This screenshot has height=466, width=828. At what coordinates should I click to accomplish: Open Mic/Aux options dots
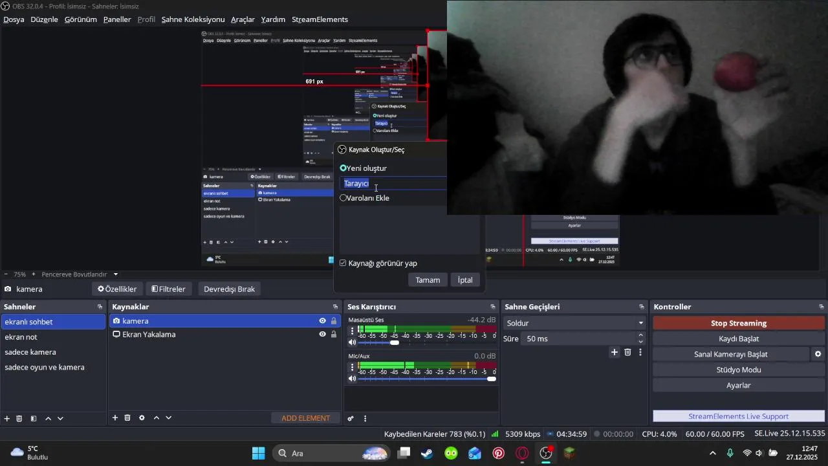[352, 367]
